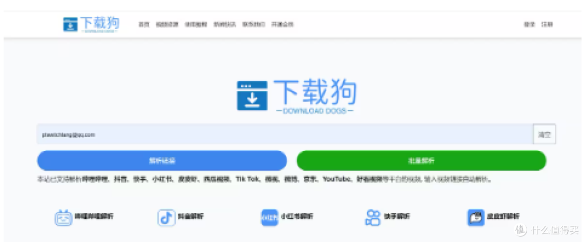
Task: Click the 下载狗 logo in the header
Action: (91, 24)
